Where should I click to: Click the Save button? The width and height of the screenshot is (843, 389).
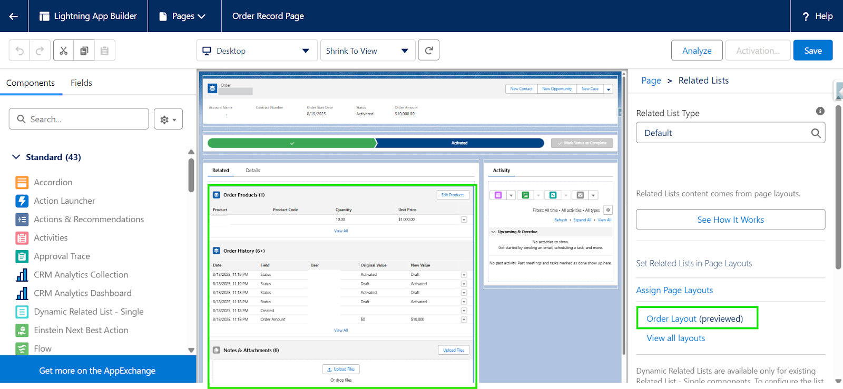pos(812,51)
